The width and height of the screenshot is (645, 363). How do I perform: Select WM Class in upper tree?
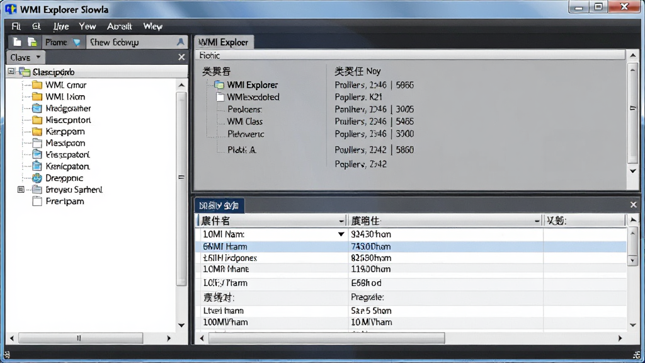pos(245,122)
